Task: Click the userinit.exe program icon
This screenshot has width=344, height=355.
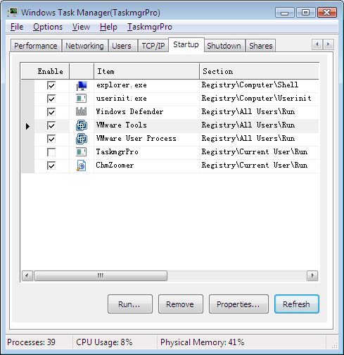Action: 81,99
